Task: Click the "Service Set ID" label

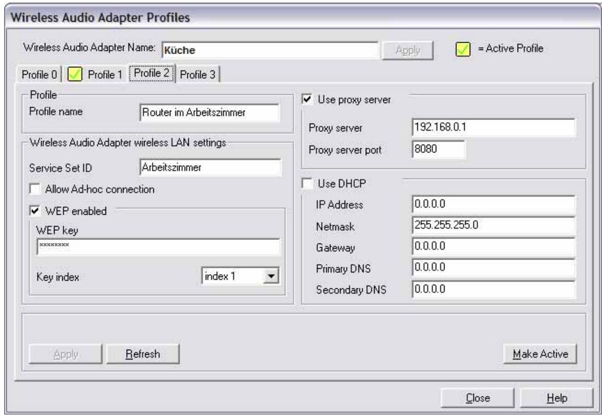Action: (x=60, y=168)
